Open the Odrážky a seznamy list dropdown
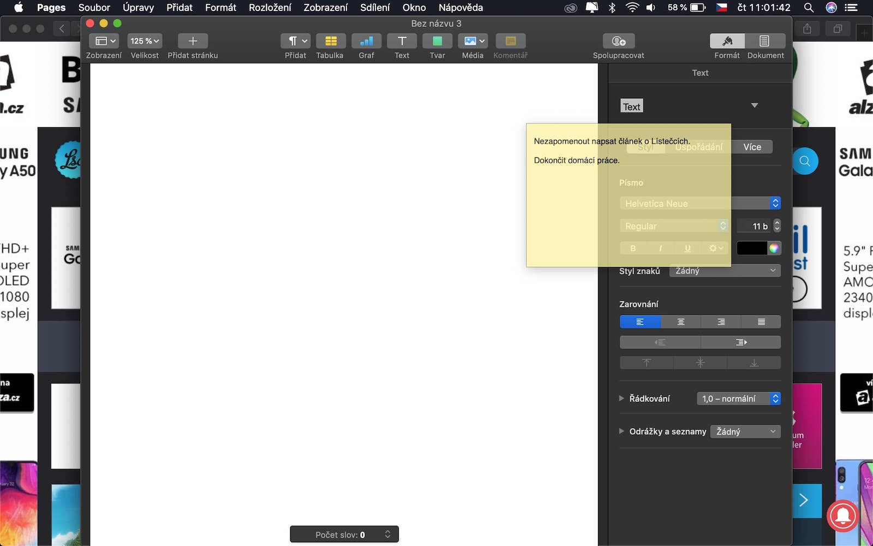This screenshot has width=873, height=546. (x=745, y=432)
